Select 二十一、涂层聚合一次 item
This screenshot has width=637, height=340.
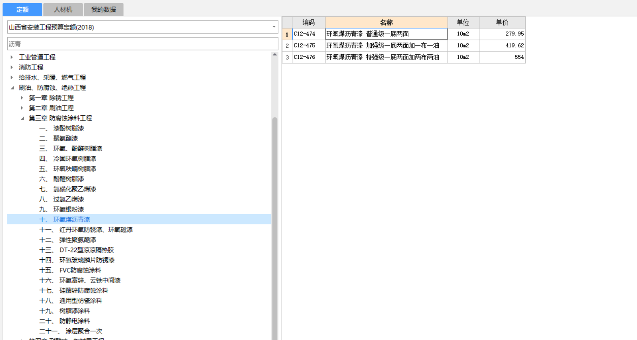point(71,331)
